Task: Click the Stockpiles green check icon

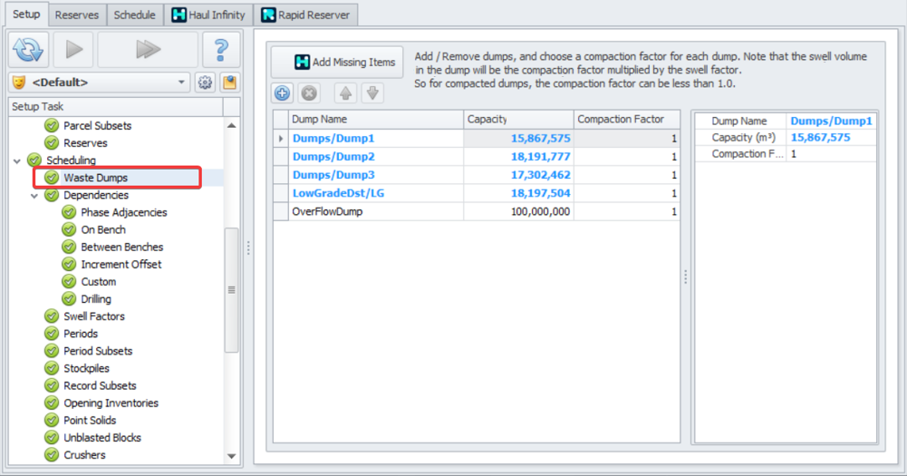Action: click(x=52, y=368)
